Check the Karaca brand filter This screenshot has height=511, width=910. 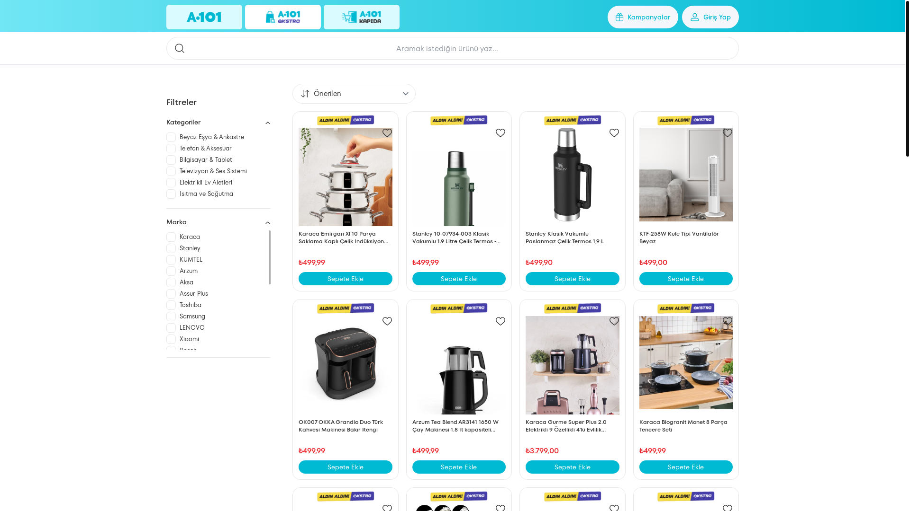pos(171,237)
